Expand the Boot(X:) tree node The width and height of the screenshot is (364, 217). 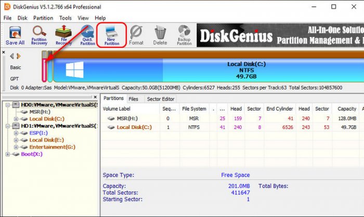[8, 154]
